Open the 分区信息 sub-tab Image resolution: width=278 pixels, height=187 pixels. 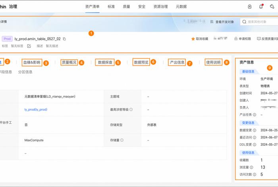25,72
